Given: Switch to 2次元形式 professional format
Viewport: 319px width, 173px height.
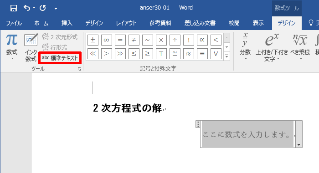Looking at the screenshot, I should click(60, 37).
